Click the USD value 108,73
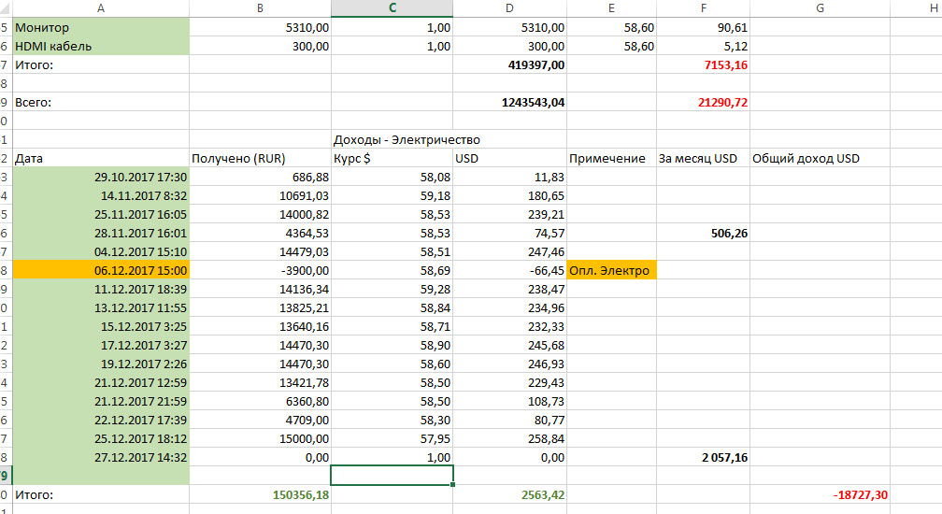This screenshot has height=514, width=942. coord(546,401)
